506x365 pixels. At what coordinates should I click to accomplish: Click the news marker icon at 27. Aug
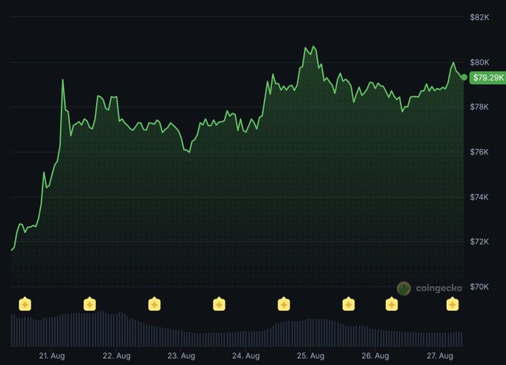tap(452, 304)
